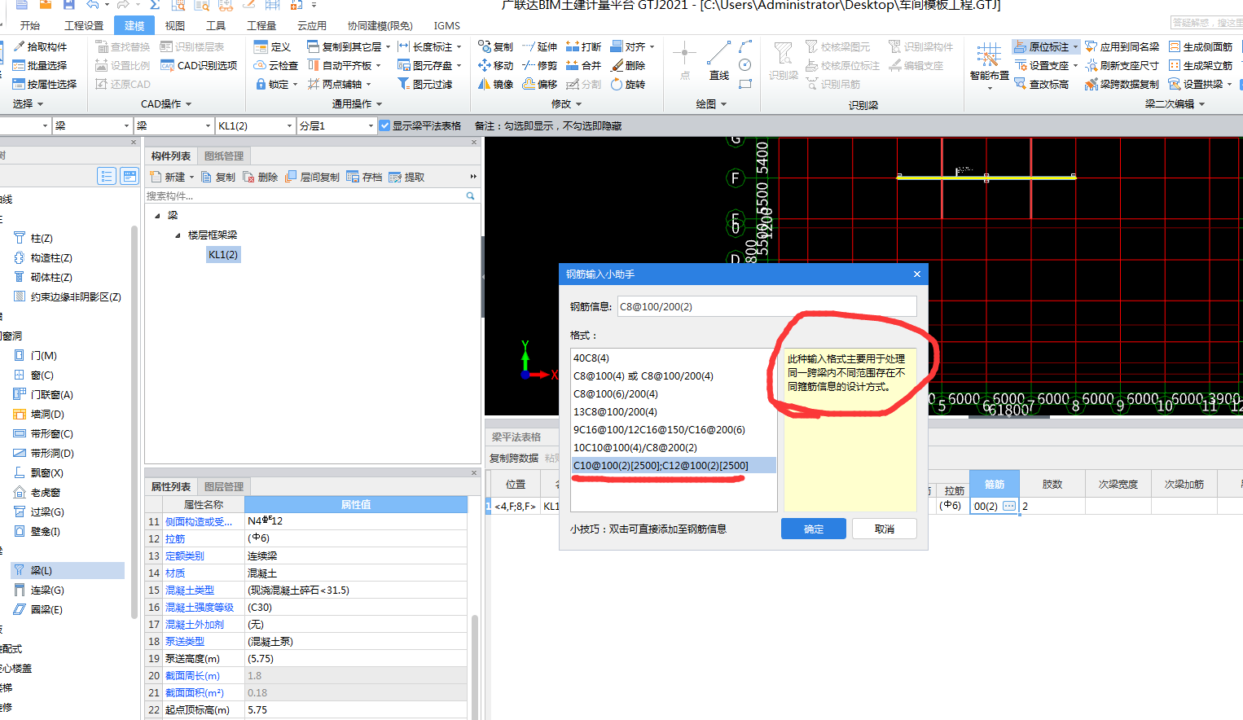Select 梁(L) beam item in navigation
The width and height of the screenshot is (1243, 720).
[68, 570]
